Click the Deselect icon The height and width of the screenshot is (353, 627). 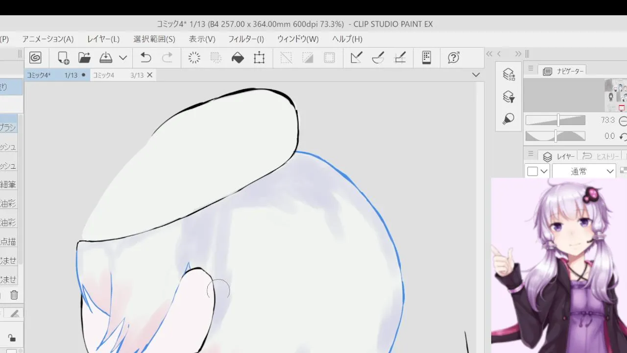(286, 58)
